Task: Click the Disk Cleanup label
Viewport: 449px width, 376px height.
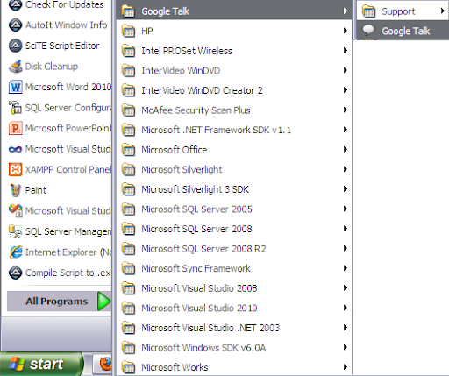Action: coord(52,67)
